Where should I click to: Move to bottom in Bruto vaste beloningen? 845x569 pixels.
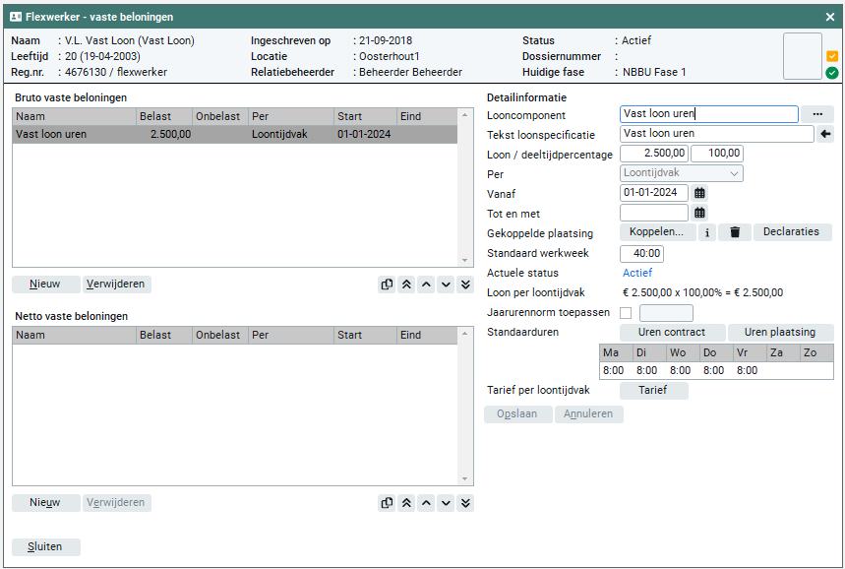(465, 284)
